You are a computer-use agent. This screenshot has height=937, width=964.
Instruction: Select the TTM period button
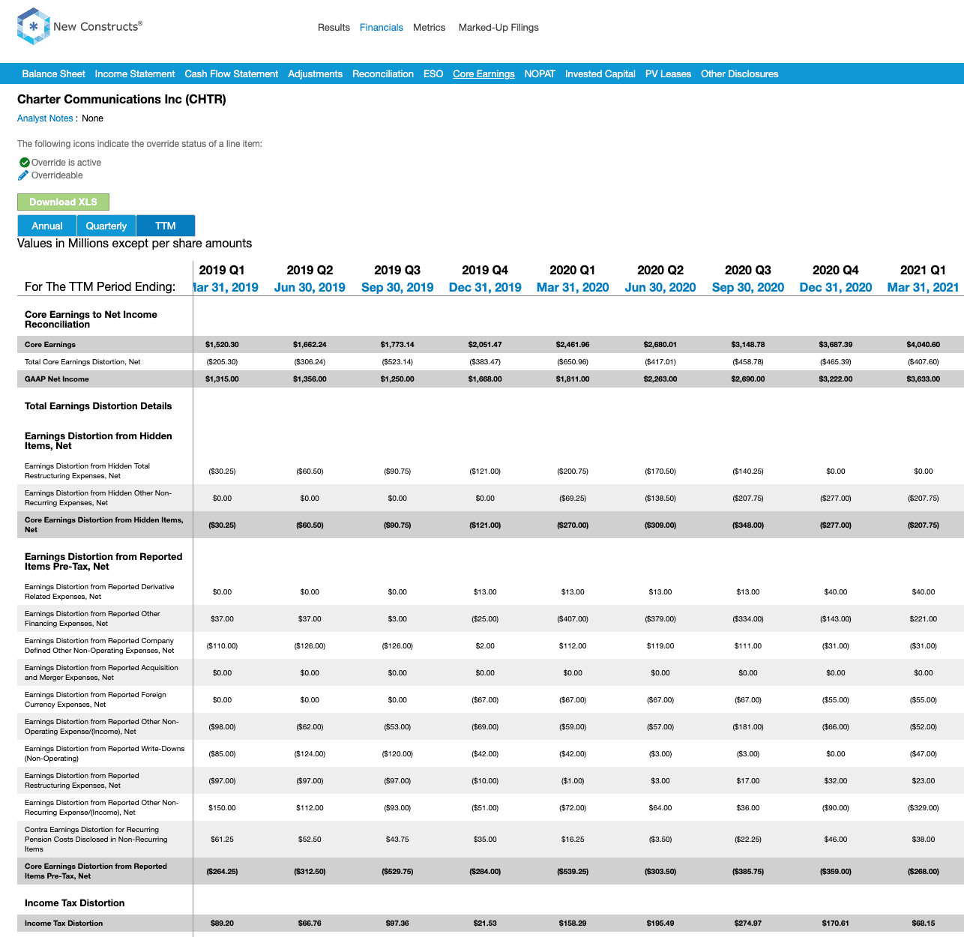[x=166, y=226]
